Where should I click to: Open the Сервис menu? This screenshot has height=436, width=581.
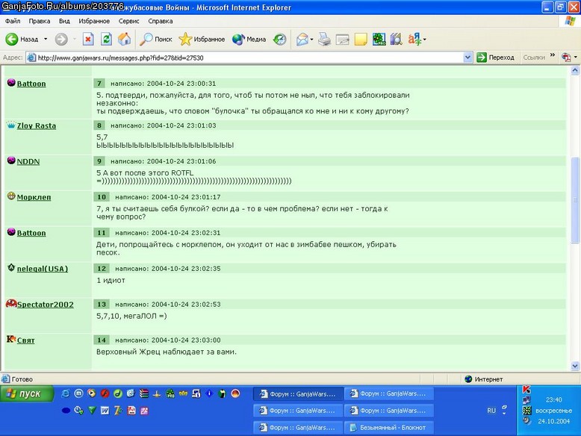(x=128, y=21)
